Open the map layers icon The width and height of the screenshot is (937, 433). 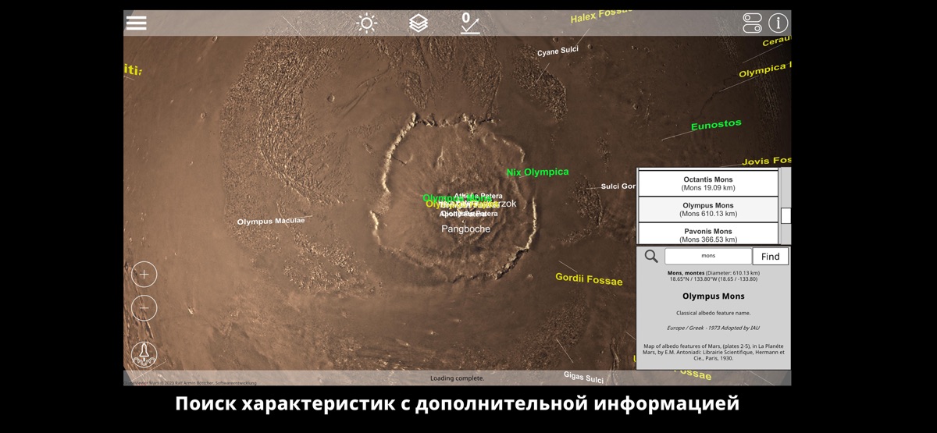point(419,23)
